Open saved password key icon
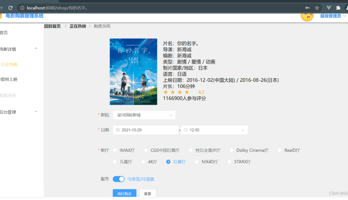 pos(307,8)
